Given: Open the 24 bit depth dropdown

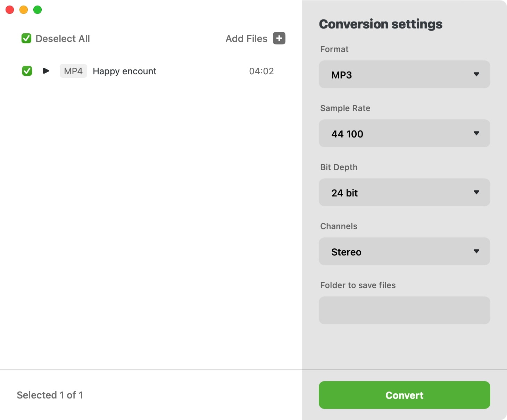Looking at the screenshot, I should (404, 192).
